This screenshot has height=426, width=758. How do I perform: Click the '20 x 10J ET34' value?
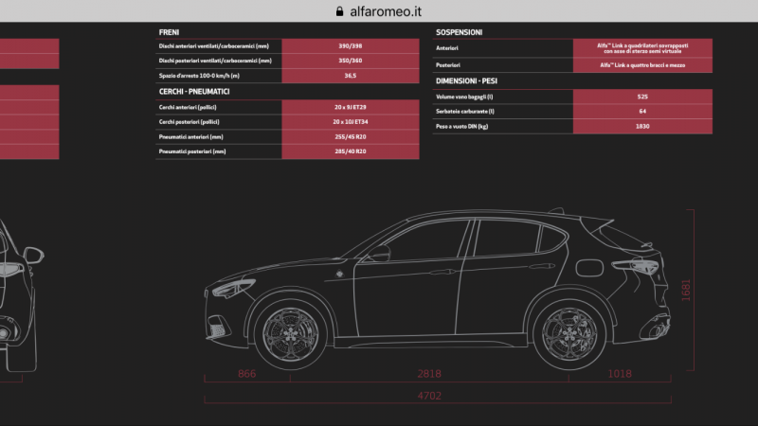click(350, 122)
